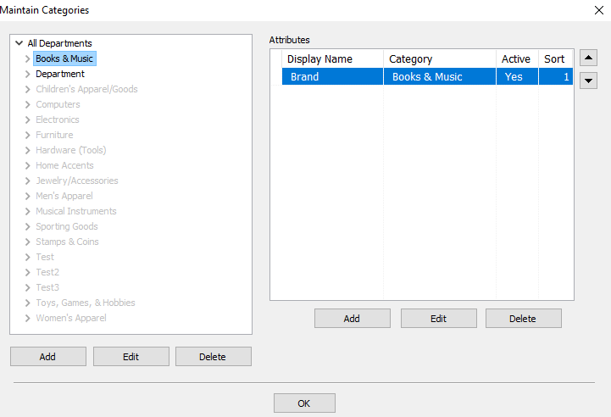Sort by Display Name column header
Image resolution: width=611 pixels, height=417 pixels.
coord(332,58)
